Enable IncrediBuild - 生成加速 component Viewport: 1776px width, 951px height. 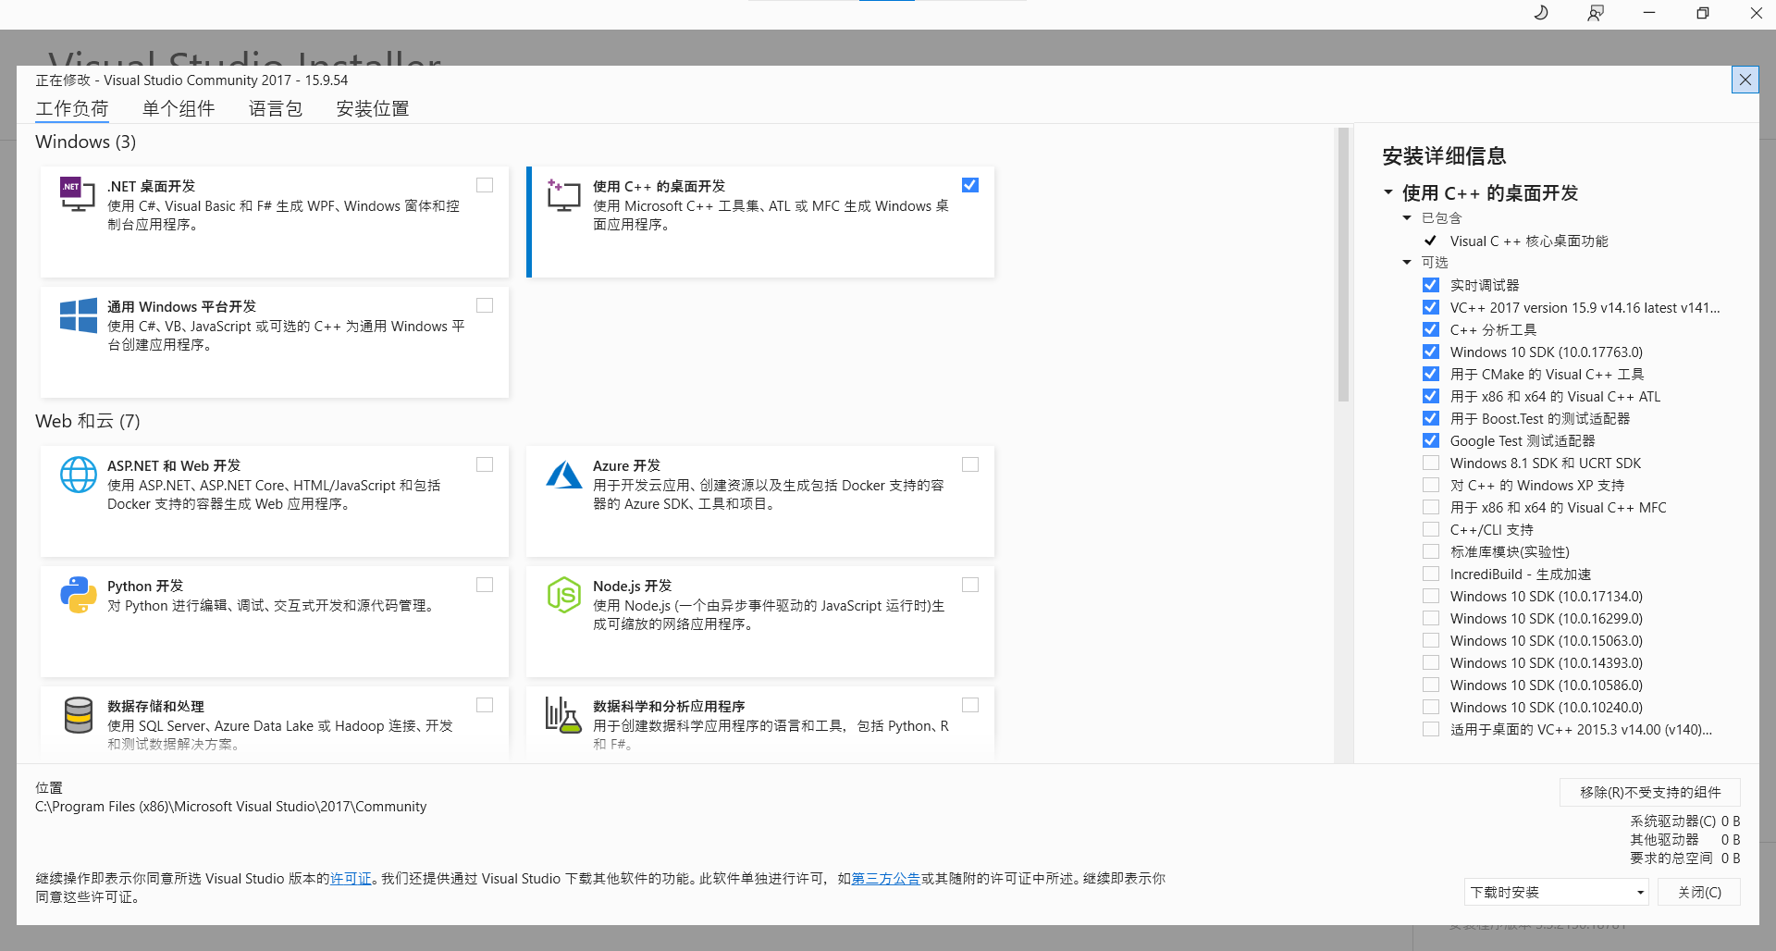pyautogui.click(x=1431, y=574)
